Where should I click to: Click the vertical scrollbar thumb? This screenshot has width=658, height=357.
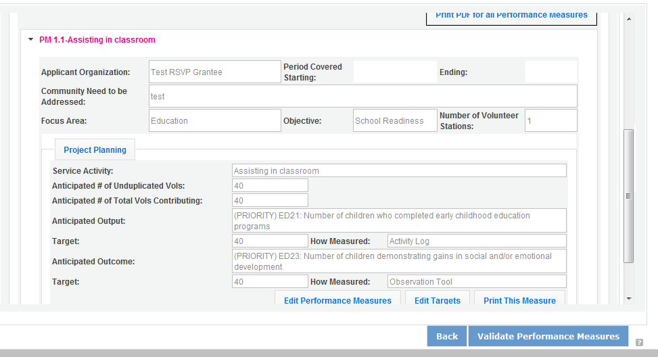pyautogui.click(x=628, y=195)
